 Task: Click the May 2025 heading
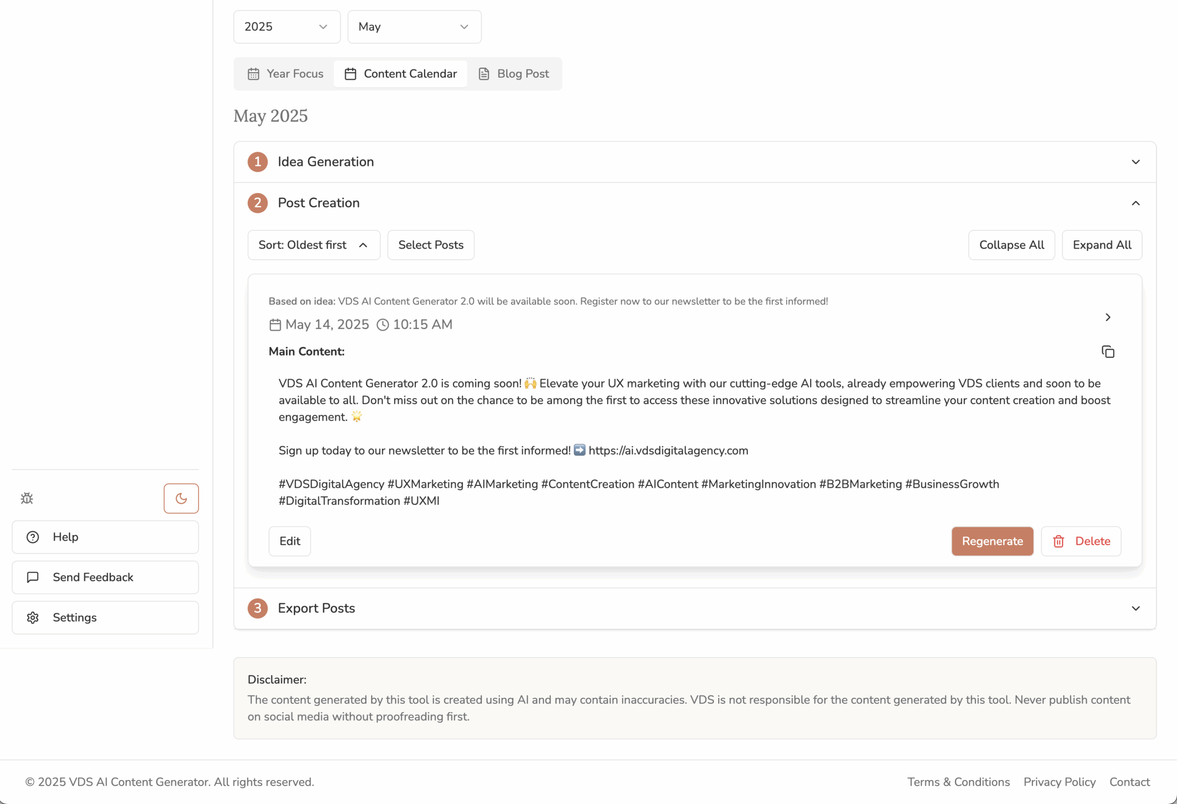tap(270, 116)
